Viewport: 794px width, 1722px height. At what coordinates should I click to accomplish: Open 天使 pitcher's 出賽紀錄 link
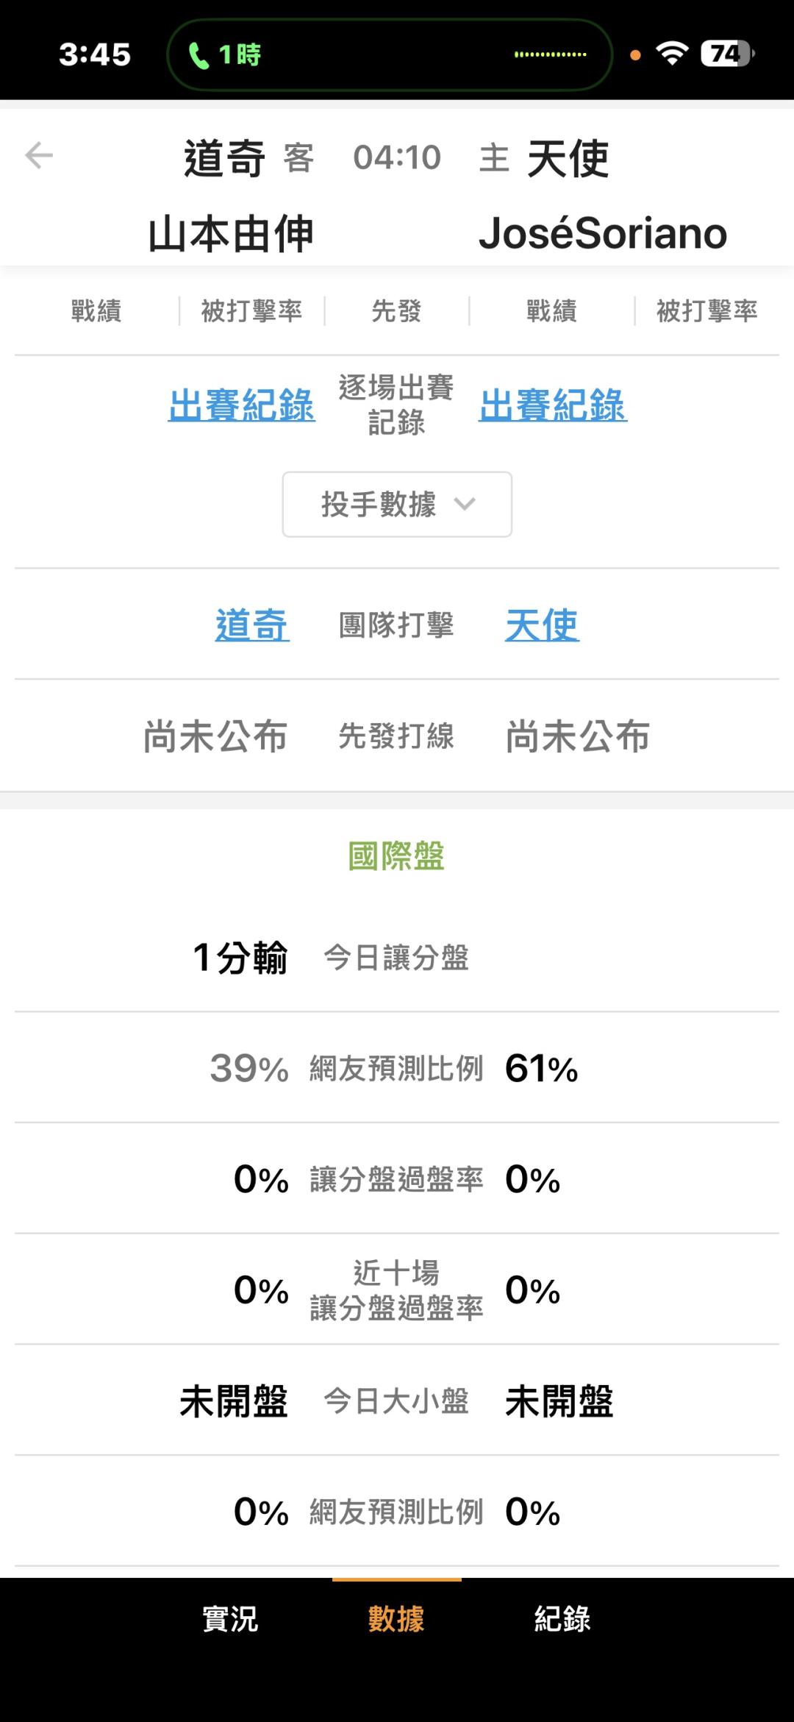pyautogui.click(x=553, y=405)
